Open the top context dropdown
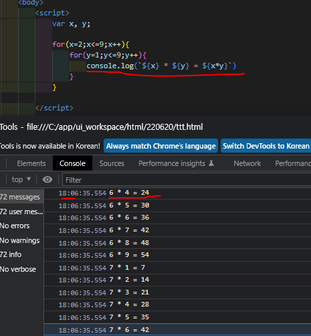 [x=21, y=179]
